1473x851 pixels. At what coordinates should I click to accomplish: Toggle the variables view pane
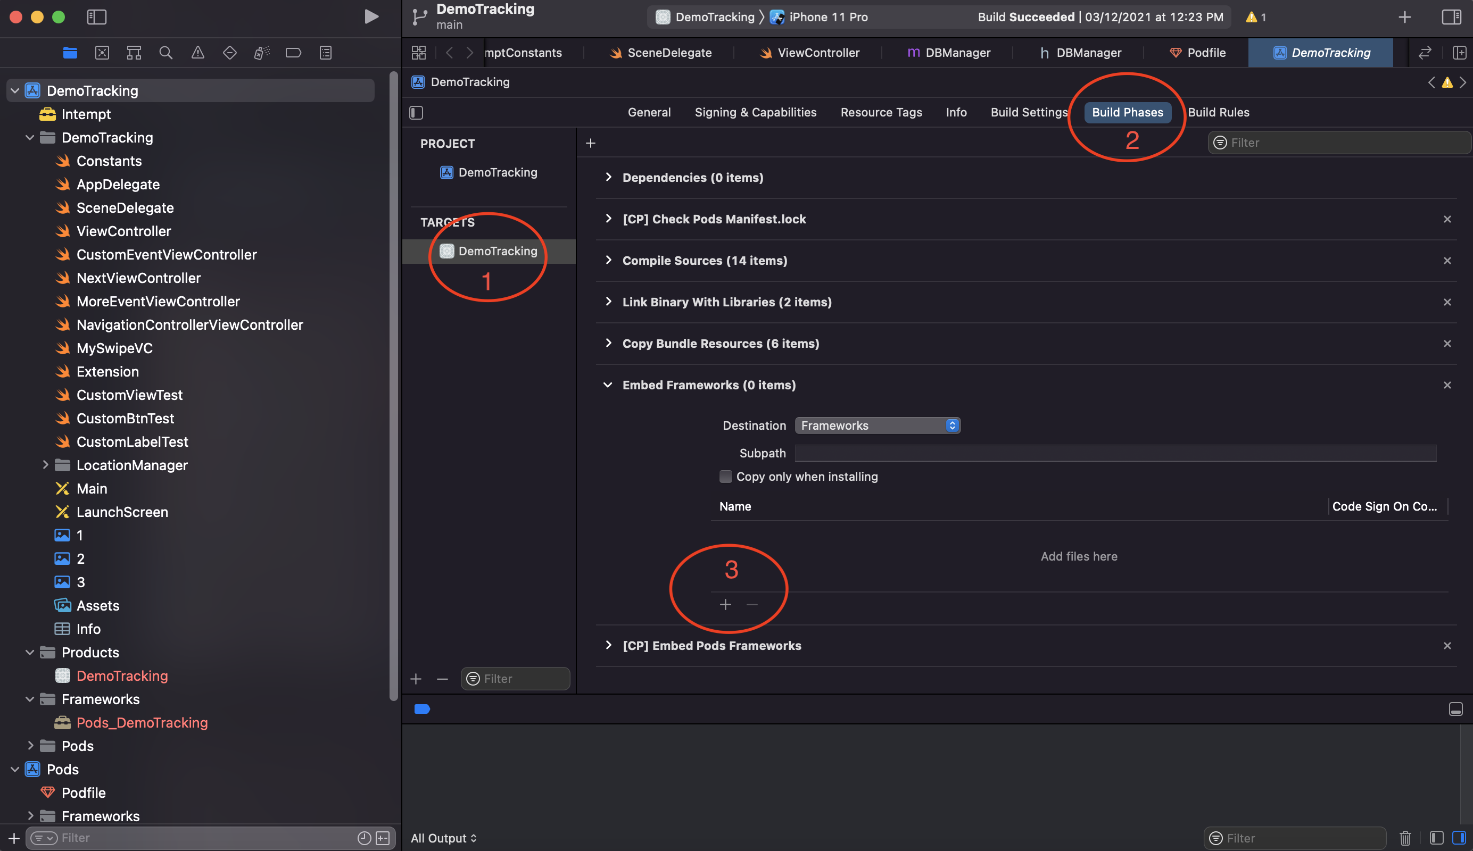pyautogui.click(x=1436, y=838)
